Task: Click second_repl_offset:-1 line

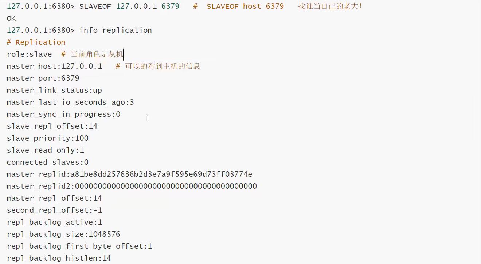Action: coord(54,210)
